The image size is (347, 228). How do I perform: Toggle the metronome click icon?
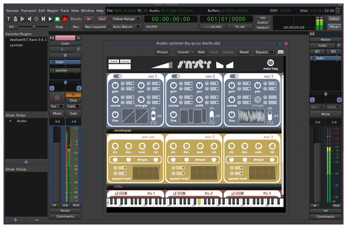click(15, 19)
